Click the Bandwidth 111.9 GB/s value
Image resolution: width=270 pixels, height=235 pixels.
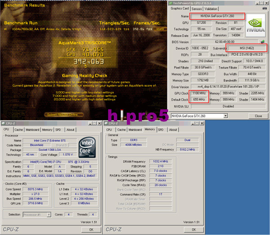coord(252,80)
